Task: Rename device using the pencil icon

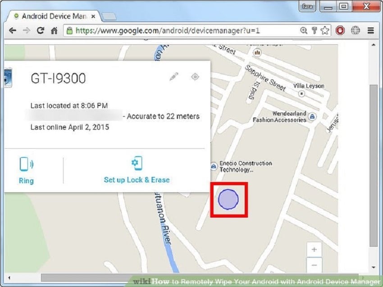Action: (x=174, y=77)
